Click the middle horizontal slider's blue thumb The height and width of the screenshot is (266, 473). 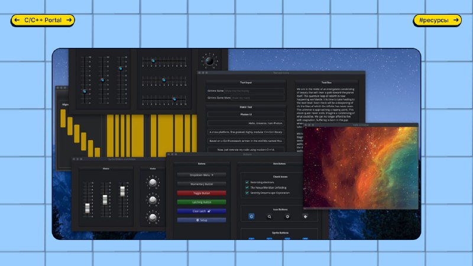pyautogui.click(x=164, y=80)
